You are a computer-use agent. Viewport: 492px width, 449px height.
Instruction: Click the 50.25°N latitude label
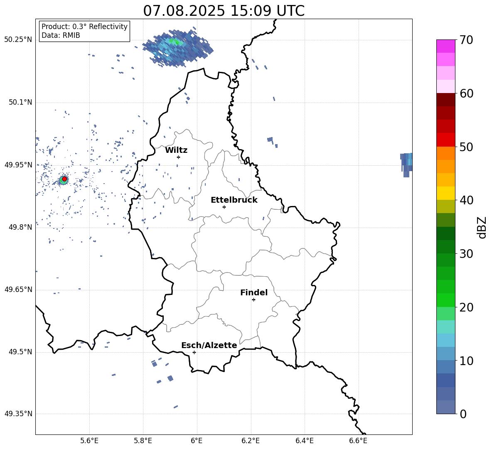click(x=19, y=40)
